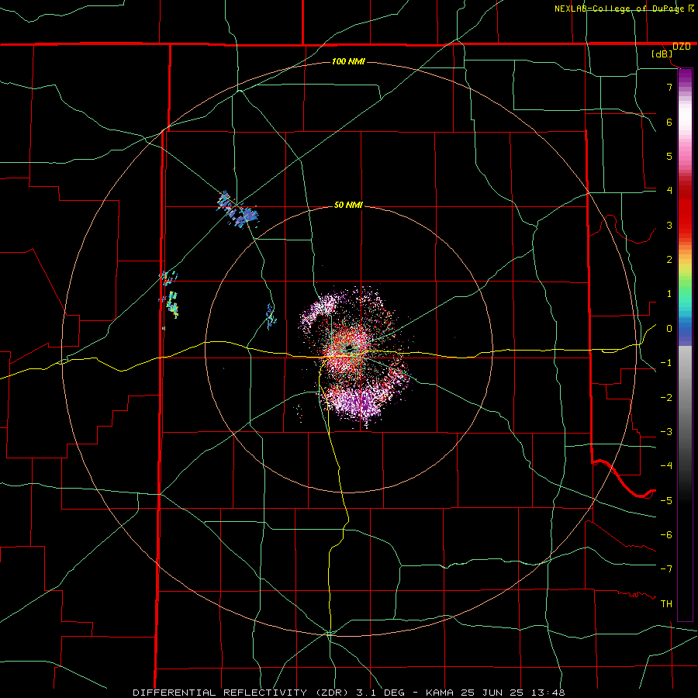The width and height of the screenshot is (698, 698).
Task: Select the -7 dB scale label
Action: click(x=666, y=569)
